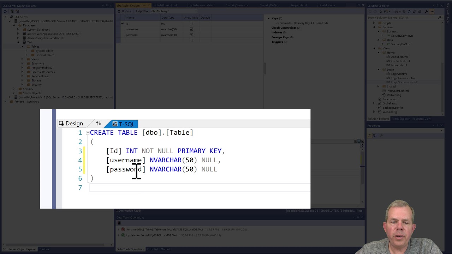Collapse the Databases folder

[x=14, y=25]
